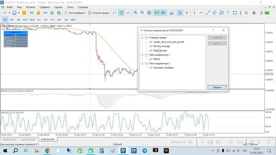
Task: Click the dialog help question mark
Action: click(x=213, y=30)
